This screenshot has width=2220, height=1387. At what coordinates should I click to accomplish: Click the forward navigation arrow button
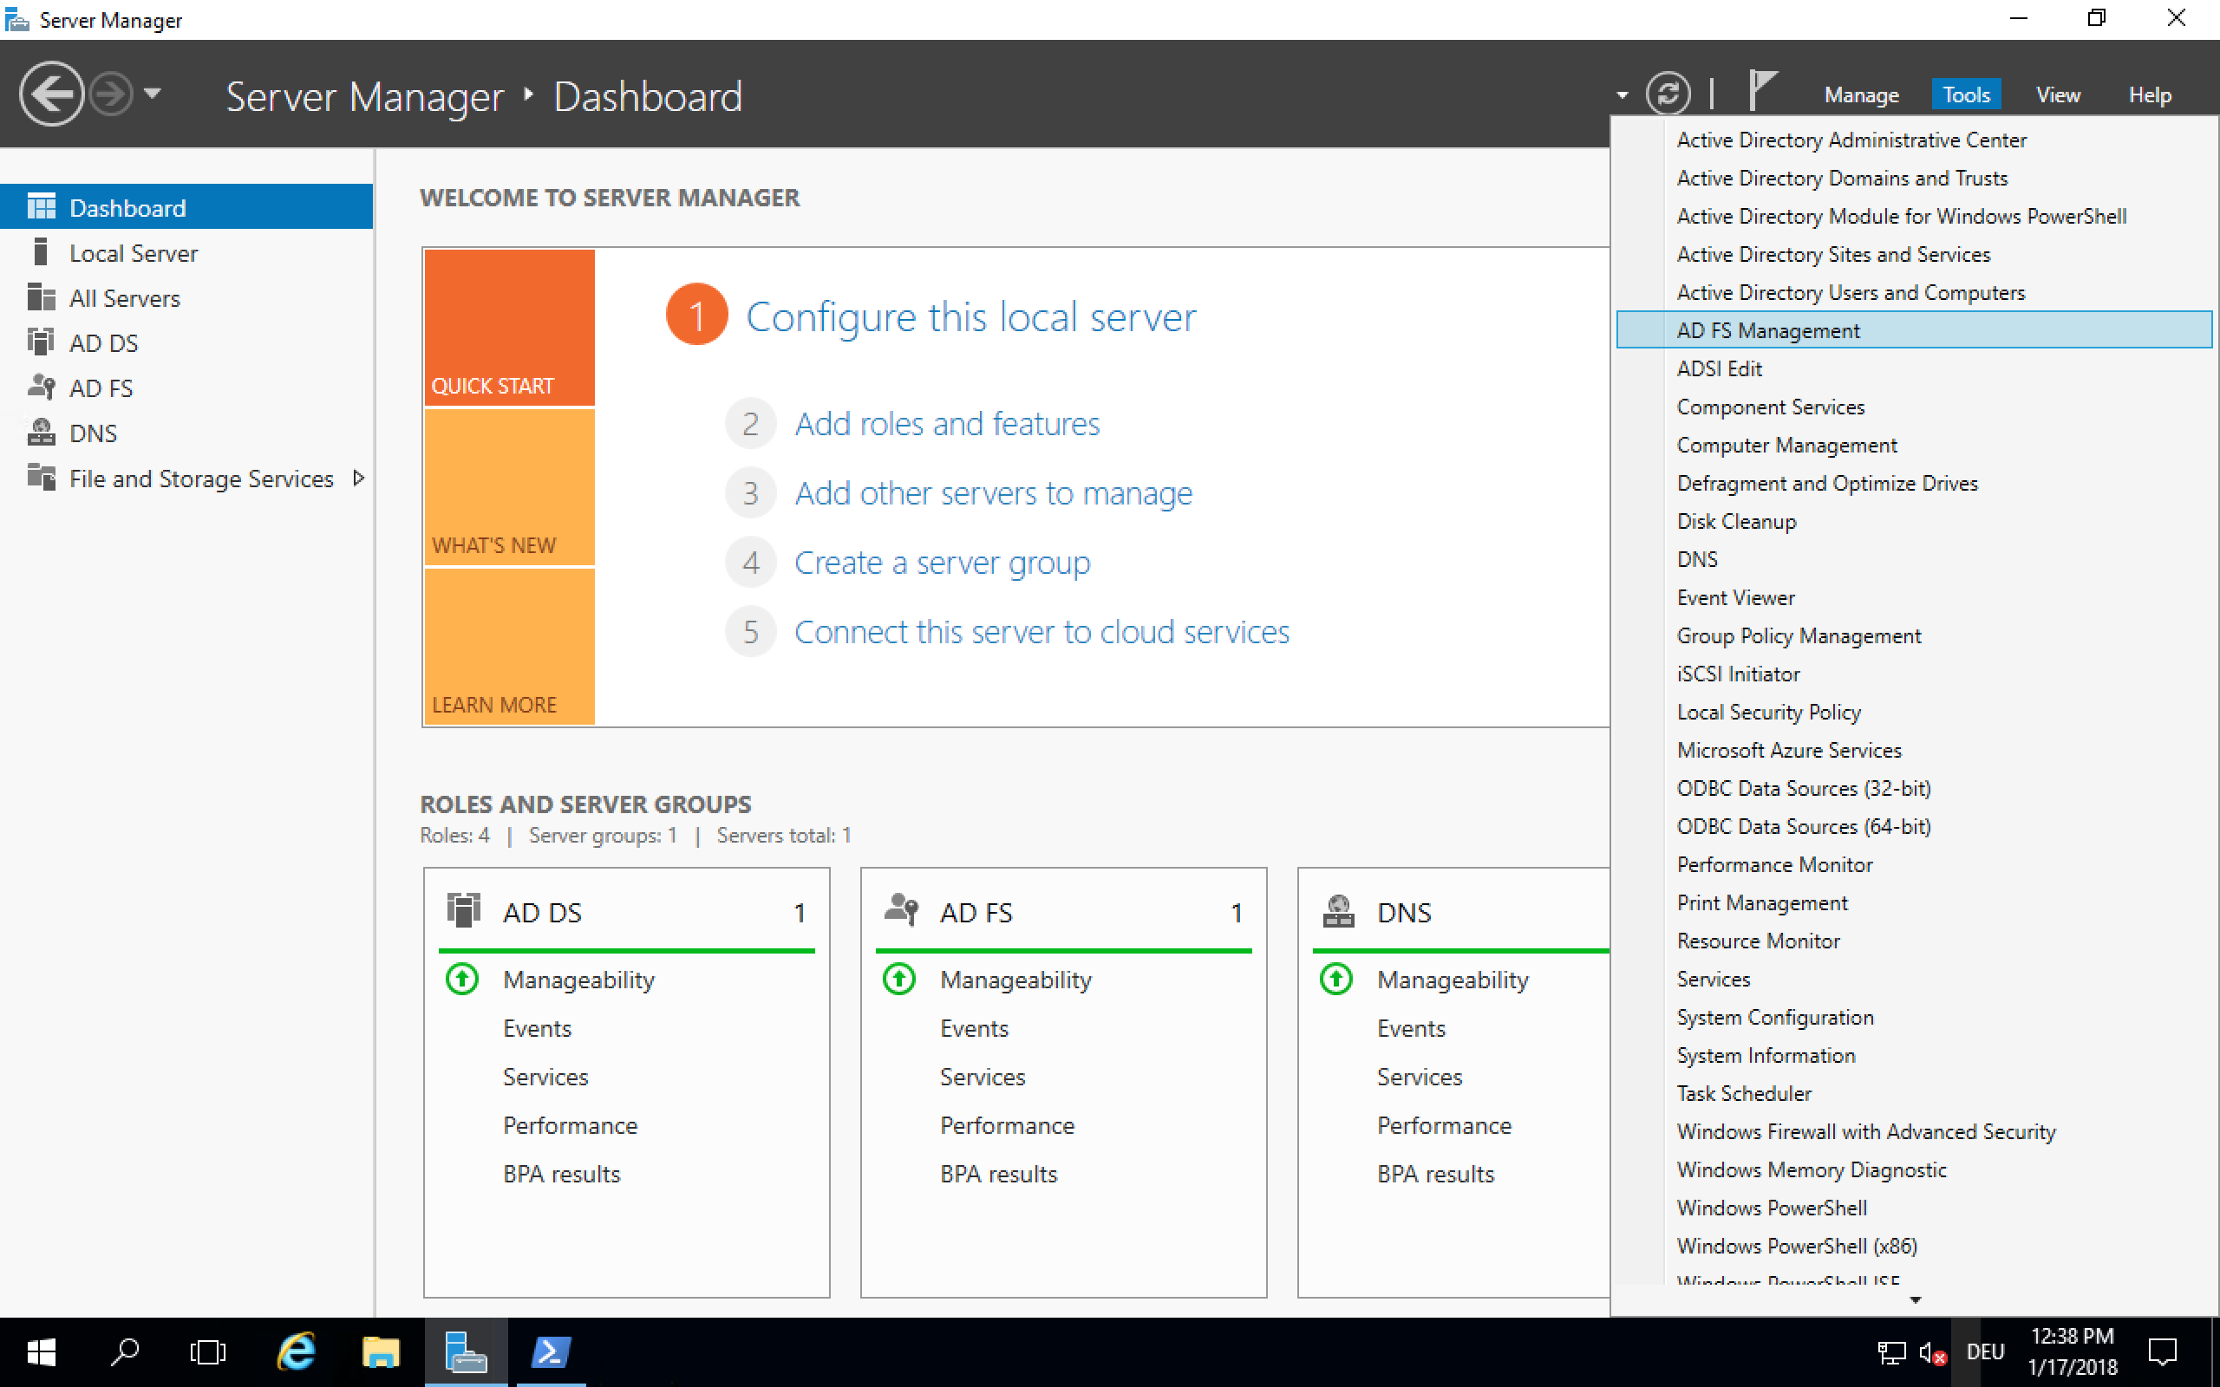tap(112, 94)
